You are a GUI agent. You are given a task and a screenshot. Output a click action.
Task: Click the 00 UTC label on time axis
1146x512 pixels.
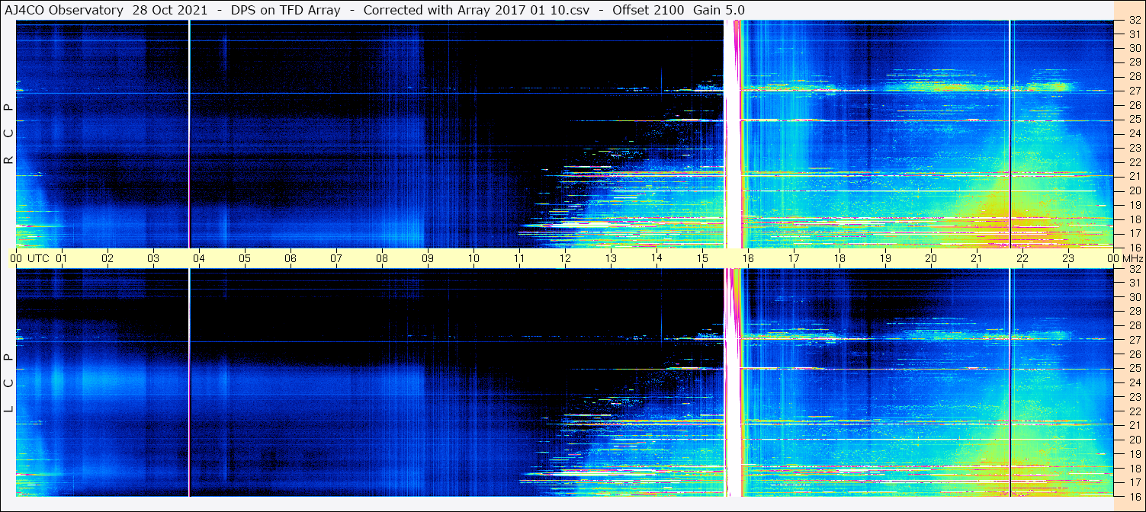pyautogui.click(x=30, y=258)
